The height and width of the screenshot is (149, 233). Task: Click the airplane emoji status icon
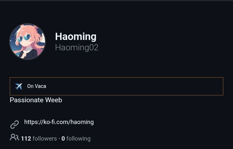18,86
